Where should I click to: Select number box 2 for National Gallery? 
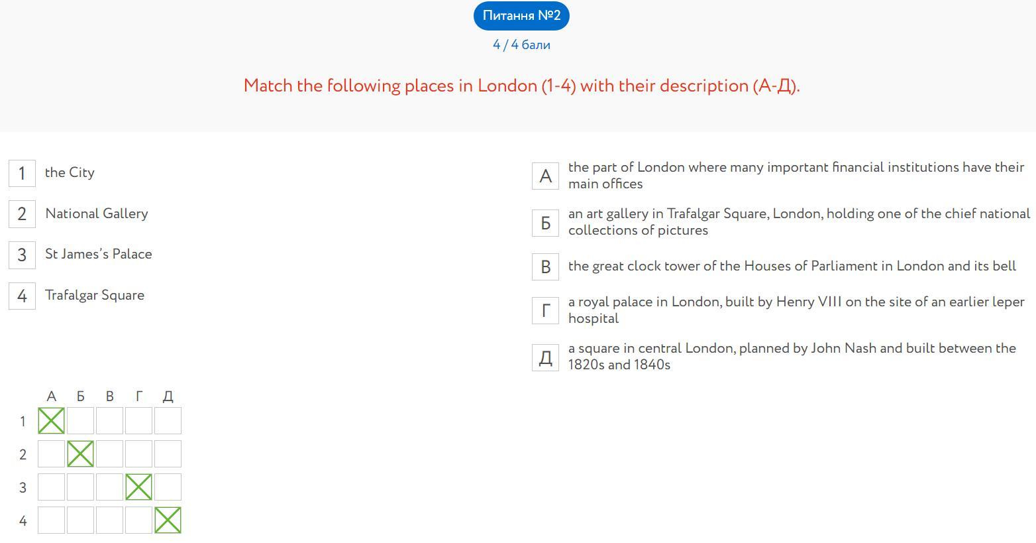[22, 214]
